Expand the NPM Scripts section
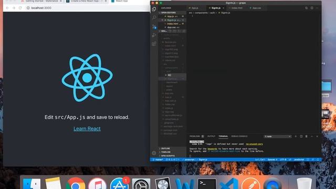Viewport: 336px width, 189px height. [172, 156]
